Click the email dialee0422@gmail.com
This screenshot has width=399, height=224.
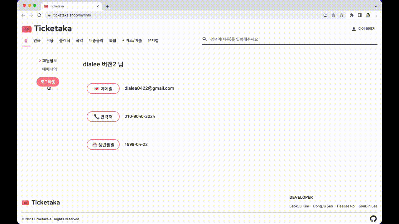[149, 88]
